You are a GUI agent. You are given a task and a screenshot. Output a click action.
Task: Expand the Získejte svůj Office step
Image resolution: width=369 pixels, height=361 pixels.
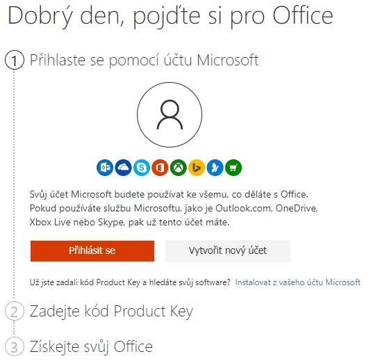pos(91,347)
